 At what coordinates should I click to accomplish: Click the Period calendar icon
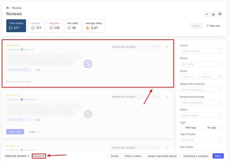[x=219, y=77]
